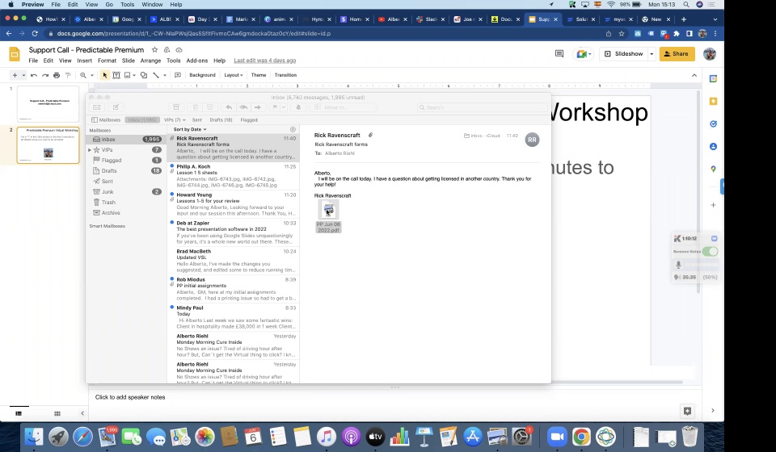This screenshot has height=452, width=776.
Task: Expand the VIPs mailbox in sidebar
Action: point(90,149)
